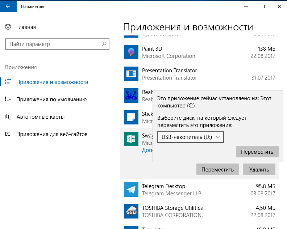Click the date 03.08.2017

[263, 193]
